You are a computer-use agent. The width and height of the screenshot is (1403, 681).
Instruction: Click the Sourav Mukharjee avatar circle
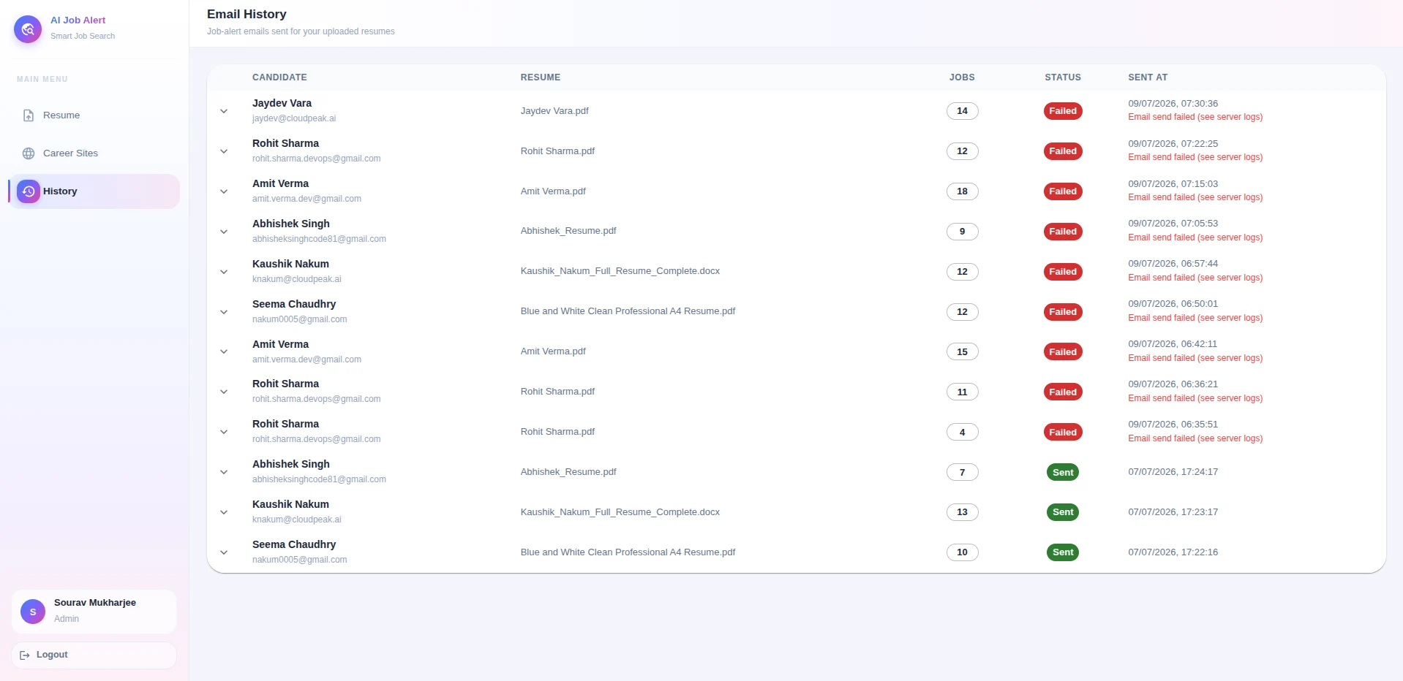[x=33, y=612]
